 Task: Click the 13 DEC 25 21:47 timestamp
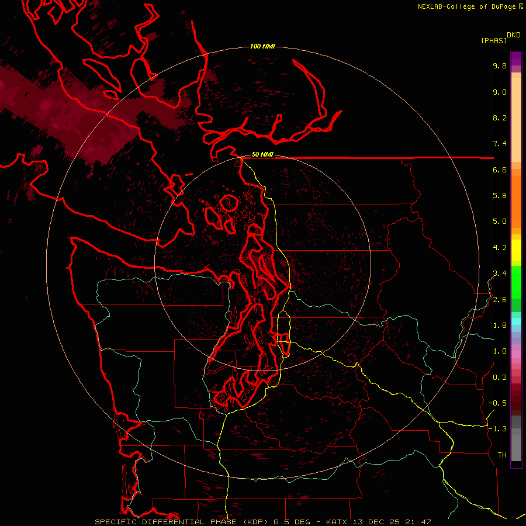pyautogui.click(x=392, y=522)
